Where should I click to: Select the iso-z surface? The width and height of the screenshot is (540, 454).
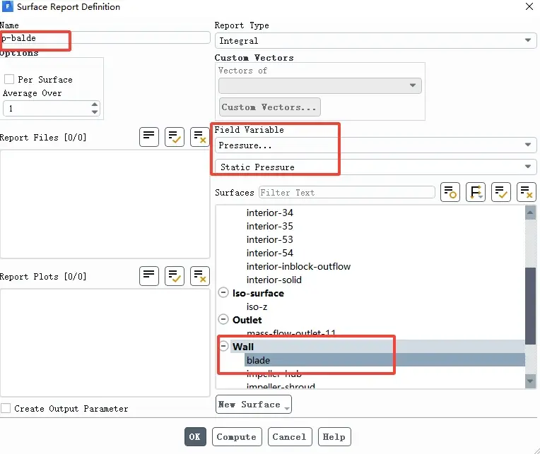coord(257,306)
